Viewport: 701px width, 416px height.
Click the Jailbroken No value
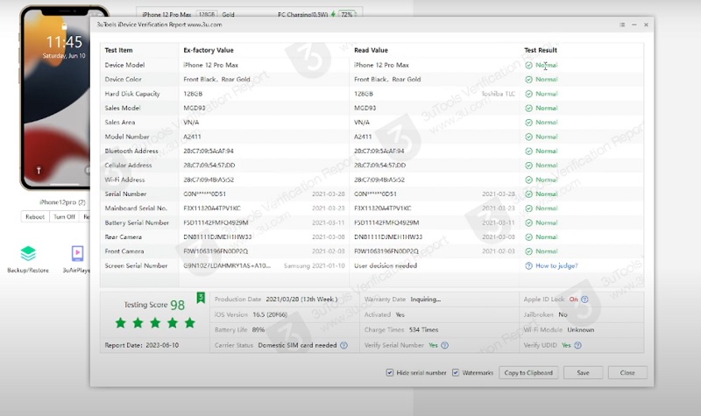pyautogui.click(x=563, y=314)
